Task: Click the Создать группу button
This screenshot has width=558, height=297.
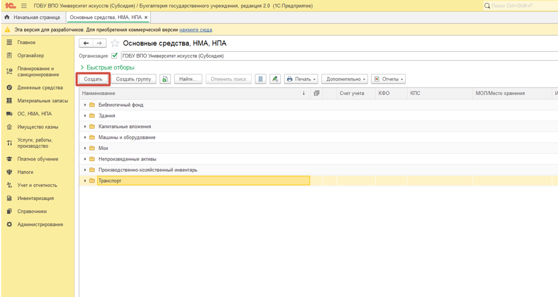Action: pos(133,79)
